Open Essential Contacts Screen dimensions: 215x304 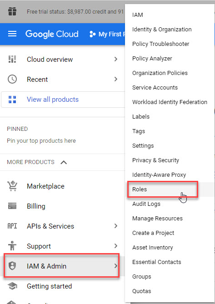pos(157,262)
